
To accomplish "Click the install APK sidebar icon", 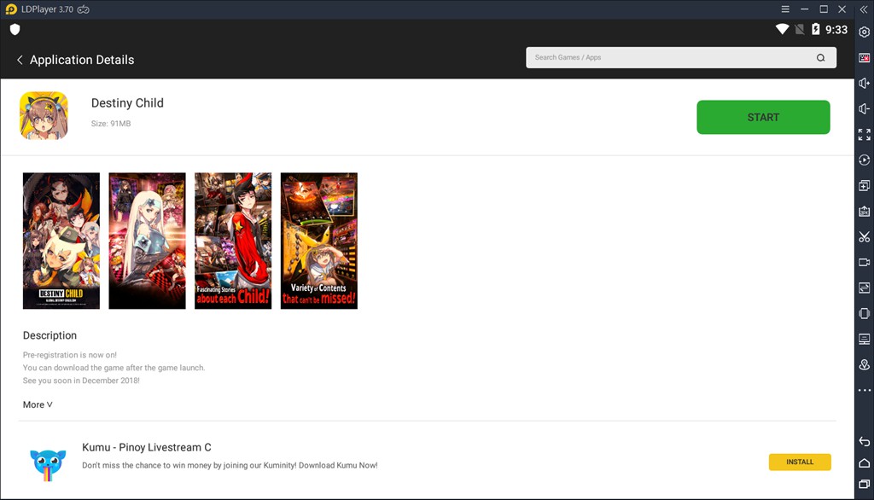I will pos(864,212).
